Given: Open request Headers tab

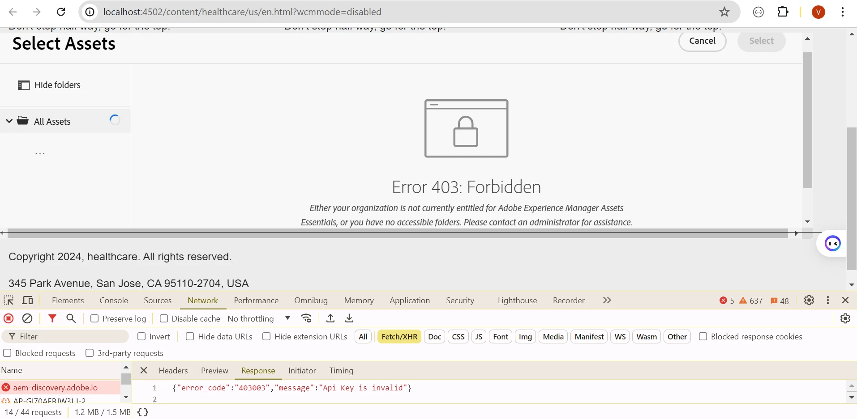Looking at the screenshot, I should pyautogui.click(x=173, y=371).
